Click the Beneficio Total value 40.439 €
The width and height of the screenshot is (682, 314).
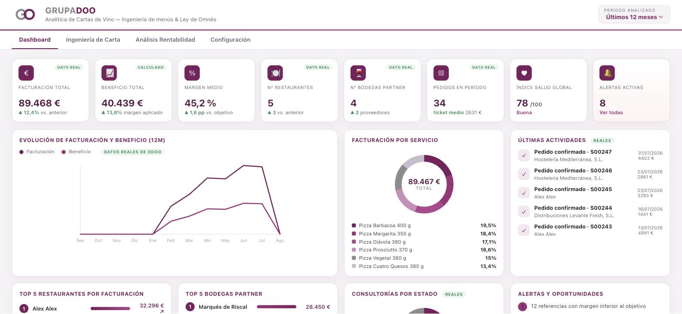point(122,103)
